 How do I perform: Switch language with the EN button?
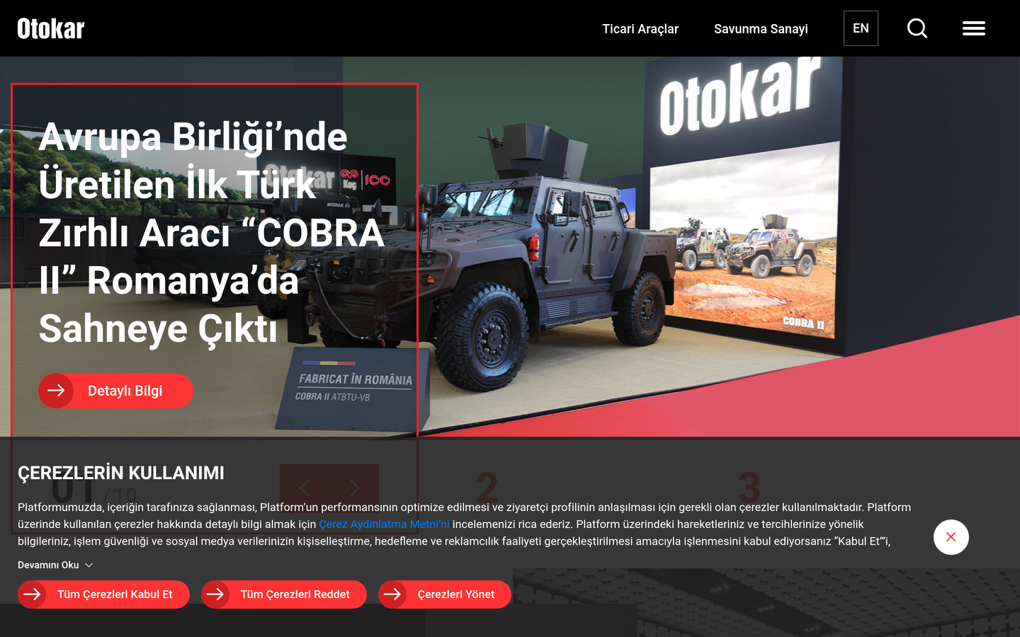861,28
